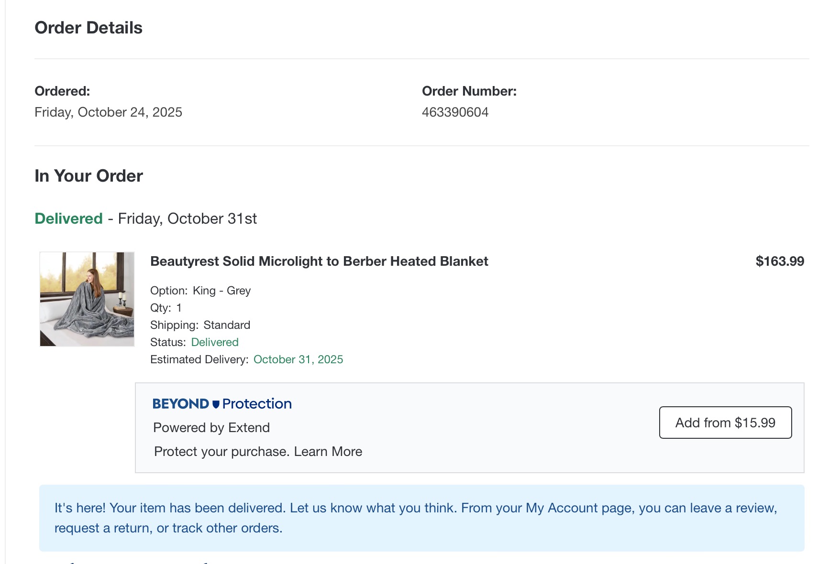The width and height of the screenshot is (840, 564).
Task: Click the October 31, 2025 delivery date
Action: click(x=298, y=359)
